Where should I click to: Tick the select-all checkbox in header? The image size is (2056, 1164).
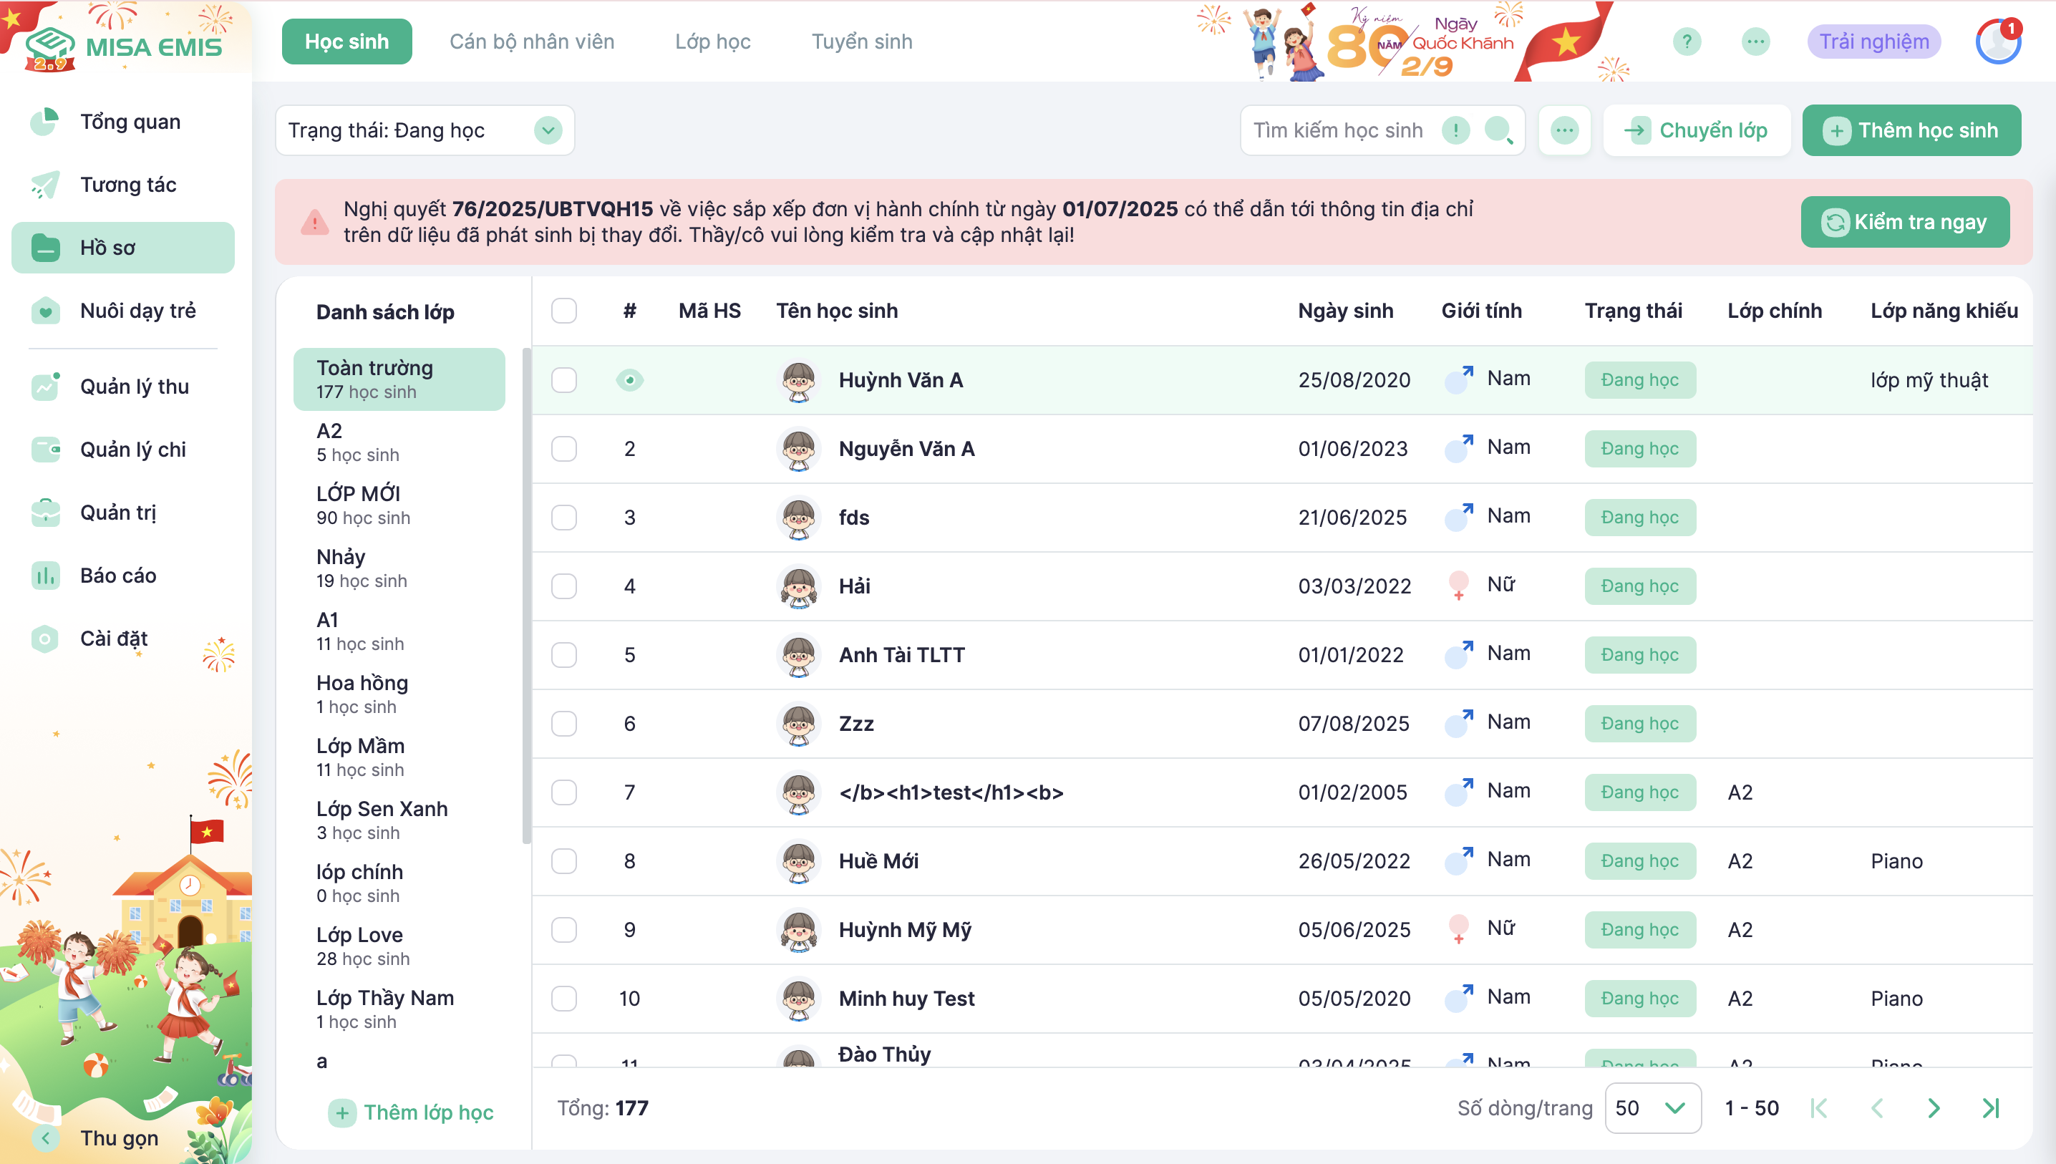[x=563, y=311]
